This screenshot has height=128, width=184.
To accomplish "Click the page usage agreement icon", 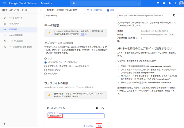I will 5,47.
